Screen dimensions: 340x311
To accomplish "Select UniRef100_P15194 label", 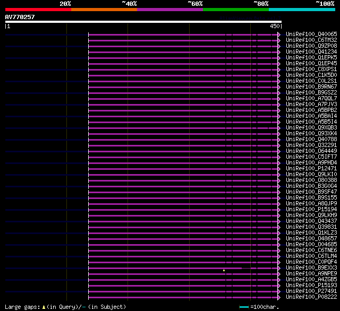I will pyautogui.click(x=311, y=210).
